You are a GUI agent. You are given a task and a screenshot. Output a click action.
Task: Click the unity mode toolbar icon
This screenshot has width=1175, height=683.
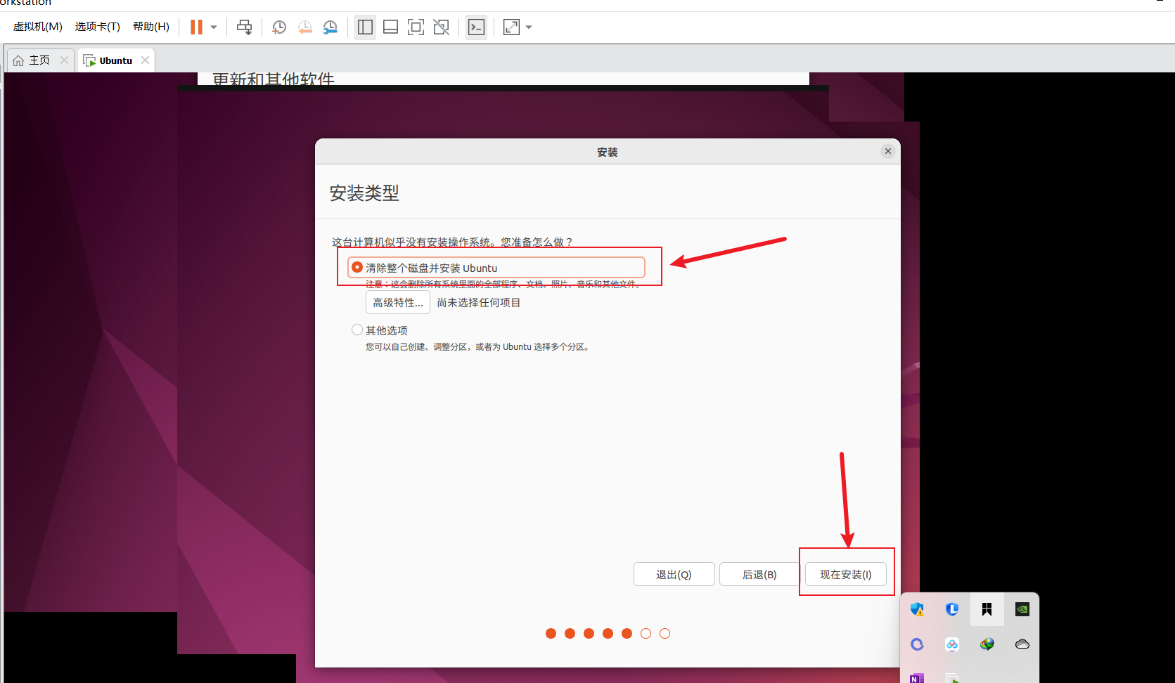click(441, 27)
